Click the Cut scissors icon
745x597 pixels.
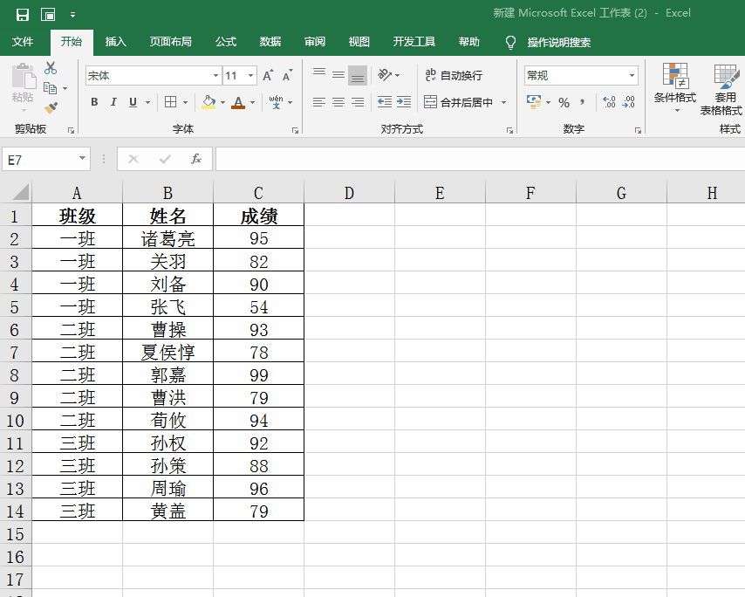pyautogui.click(x=51, y=69)
